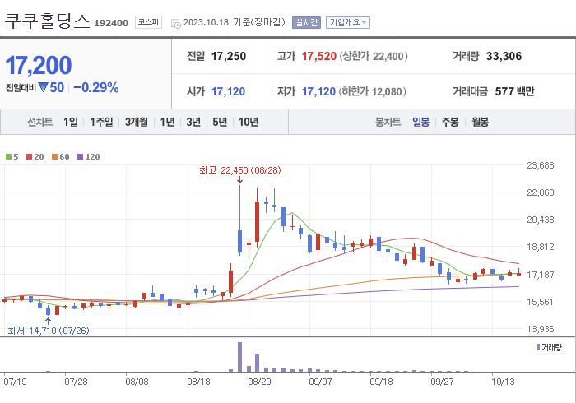The image size is (576, 403).
Task: Select the 1년 line chart tab
Action: click(167, 122)
